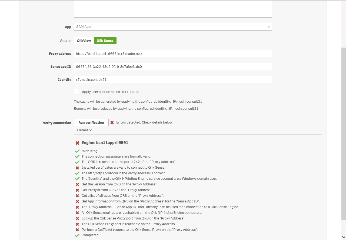Click red X beside Proxy port is reachable line
Screen dimensions: 346x240
point(77,224)
